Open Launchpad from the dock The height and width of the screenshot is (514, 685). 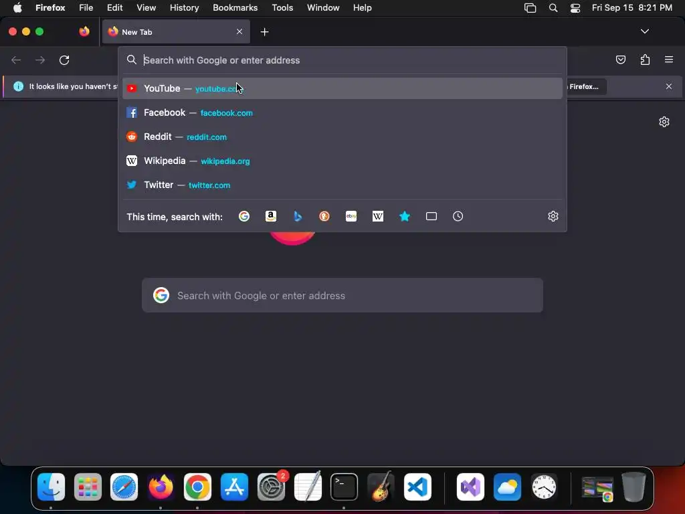(88, 487)
